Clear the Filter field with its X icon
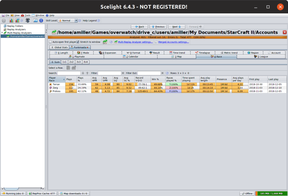The height and width of the screenshot is (196, 288). tap(123, 73)
